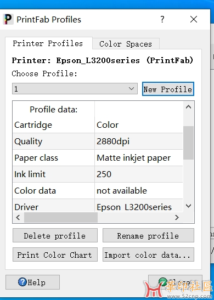Click the horizontal scrollbar thumb in profile table
Image resolution: width=214 pixels, height=300 pixels.
(x=61, y=217)
